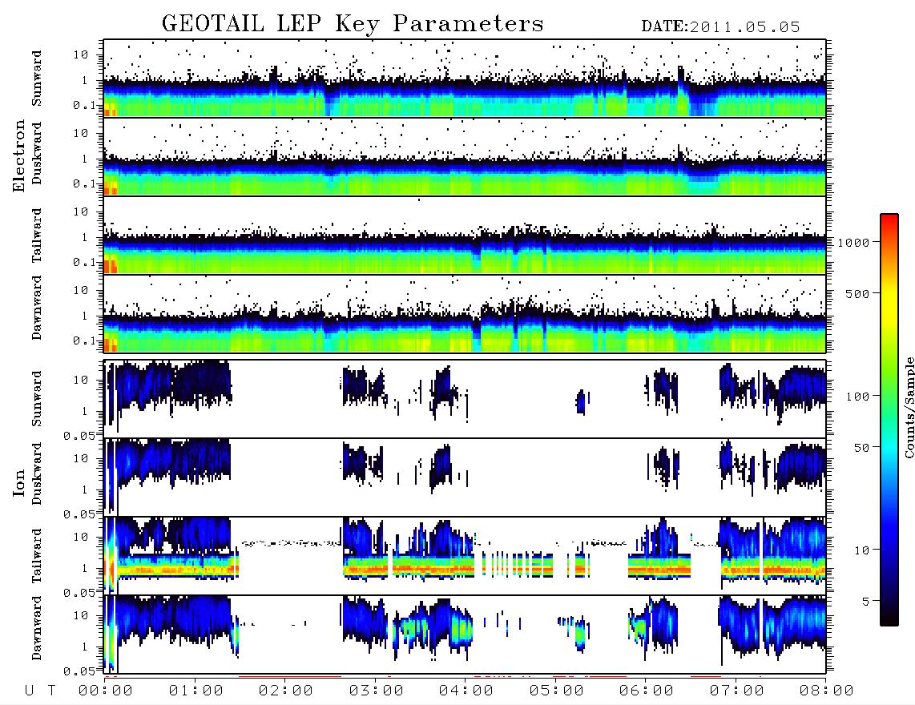Image resolution: width=915 pixels, height=705 pixels.
Task: Click the "03:00" time tick label
Action: click(x=377, y=691)
